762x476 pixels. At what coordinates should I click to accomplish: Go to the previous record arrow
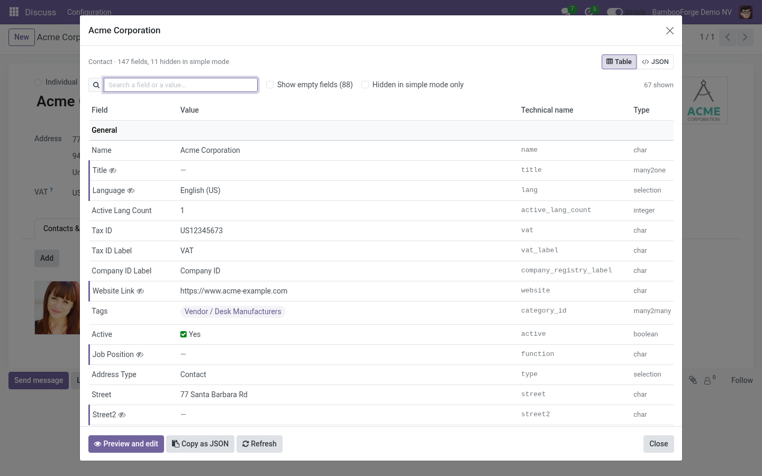point(728,37)
